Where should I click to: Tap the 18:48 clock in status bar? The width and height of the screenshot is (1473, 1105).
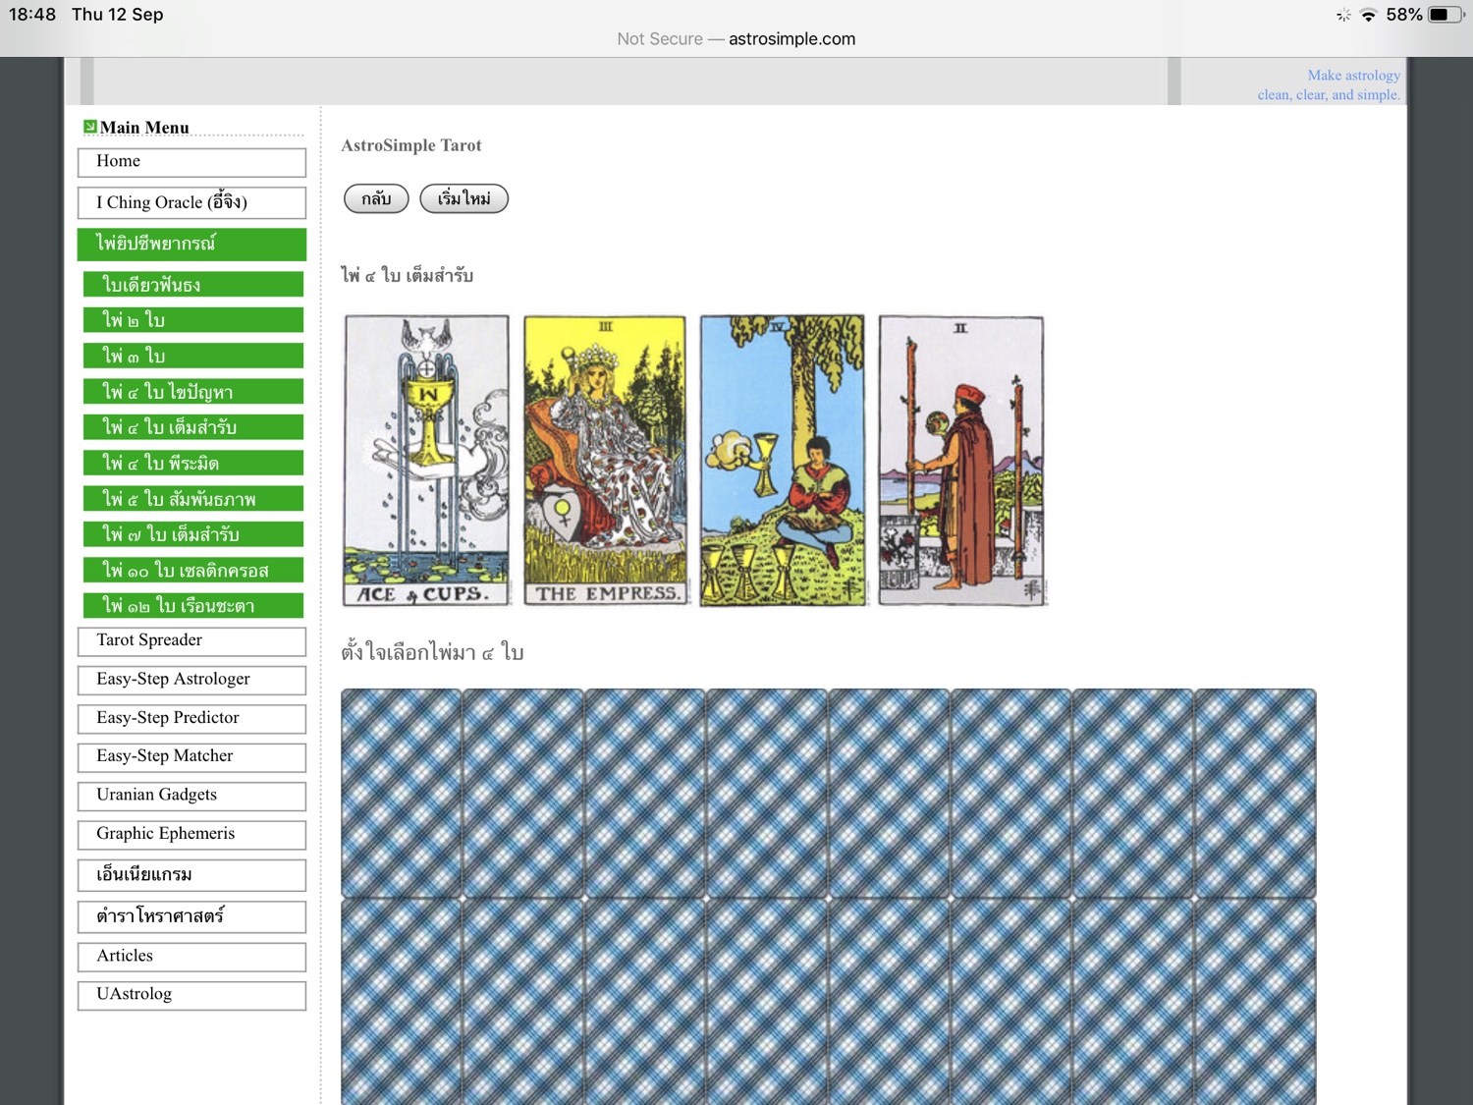point(32,15)
